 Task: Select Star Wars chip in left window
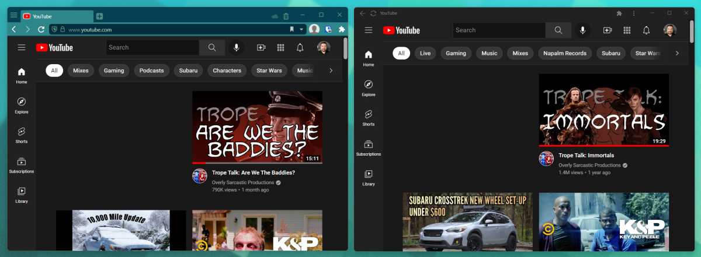pos(269,71)
